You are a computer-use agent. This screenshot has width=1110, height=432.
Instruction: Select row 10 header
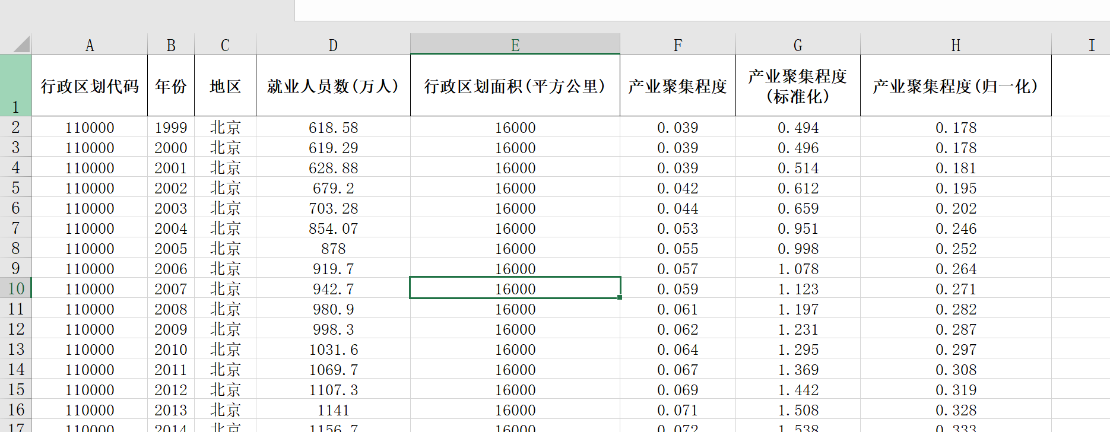[x=15, y=288]
